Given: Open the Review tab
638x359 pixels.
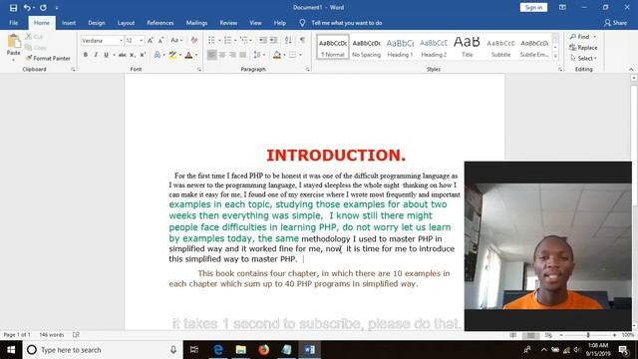Looking at the screenshot, I should pyautogui.click(x=228, y=23).
